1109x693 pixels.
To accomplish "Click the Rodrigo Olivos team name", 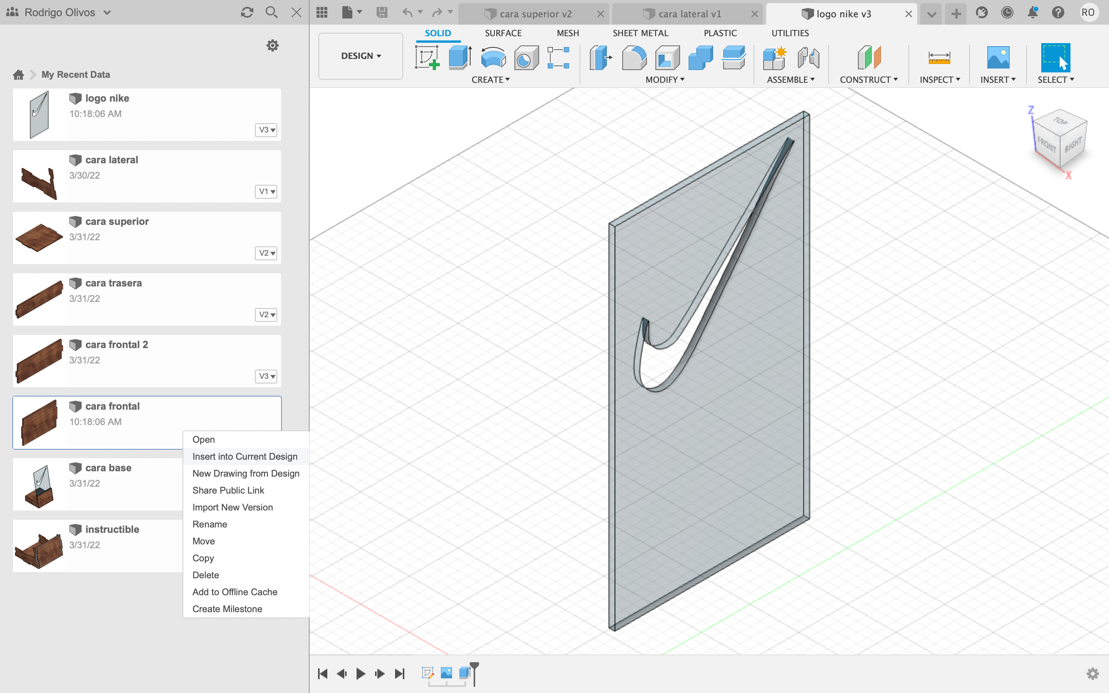I will pyautogui.click(x=60, y=12).
